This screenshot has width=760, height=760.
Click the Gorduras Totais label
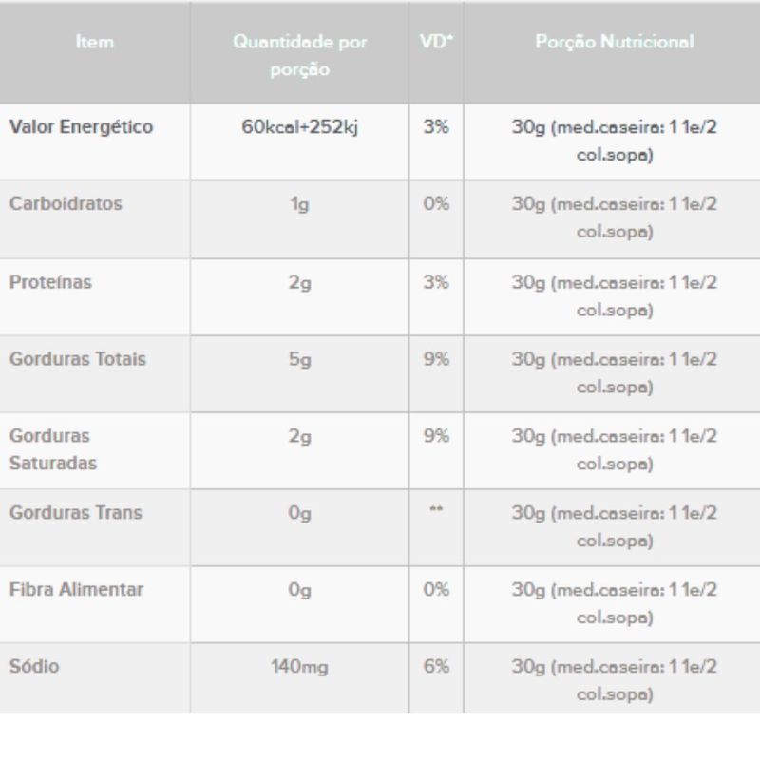pos(78,359)
